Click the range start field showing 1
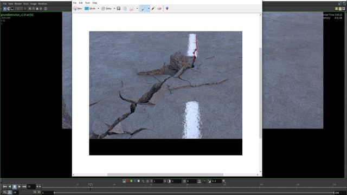The image size is (347, 195). [x=47, y=193]
